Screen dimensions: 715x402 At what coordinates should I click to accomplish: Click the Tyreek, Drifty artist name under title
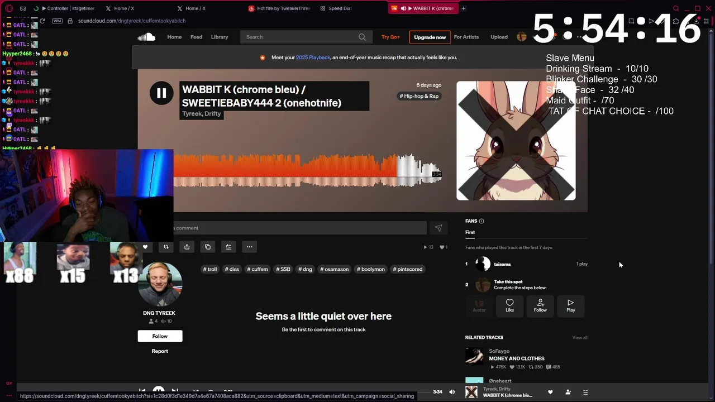[x=202, y=114]
